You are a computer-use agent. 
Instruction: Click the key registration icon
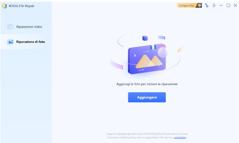[x=207, y=5]
